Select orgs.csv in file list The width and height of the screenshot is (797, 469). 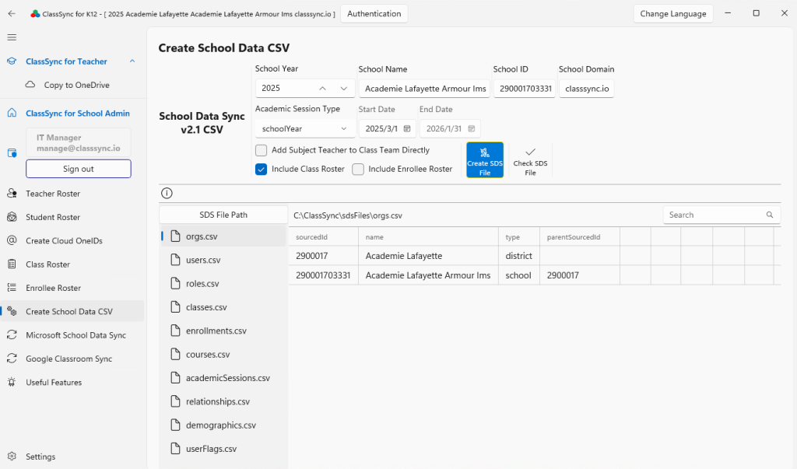(x=223, y=236)
